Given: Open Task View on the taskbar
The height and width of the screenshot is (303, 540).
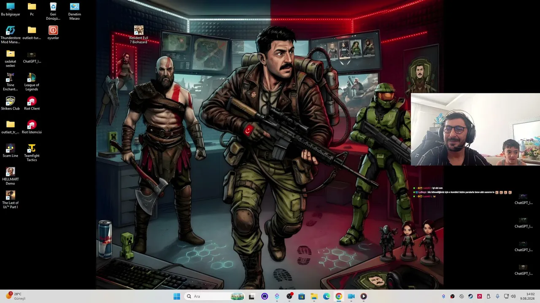Looking at the screenshot, I should (x=251, y=296).
